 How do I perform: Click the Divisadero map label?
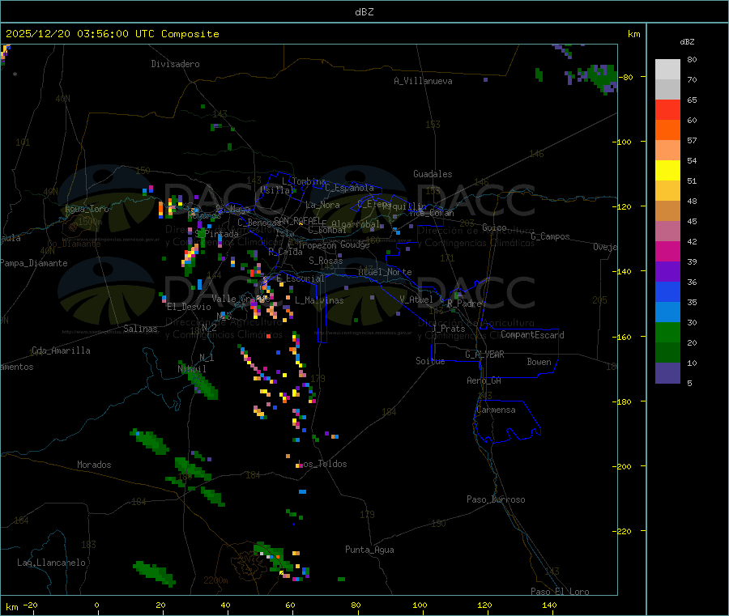coord(175,64)
